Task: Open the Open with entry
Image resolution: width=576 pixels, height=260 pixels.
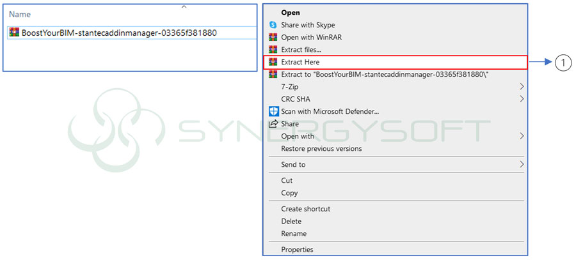Action: click(x=298, y=136)
